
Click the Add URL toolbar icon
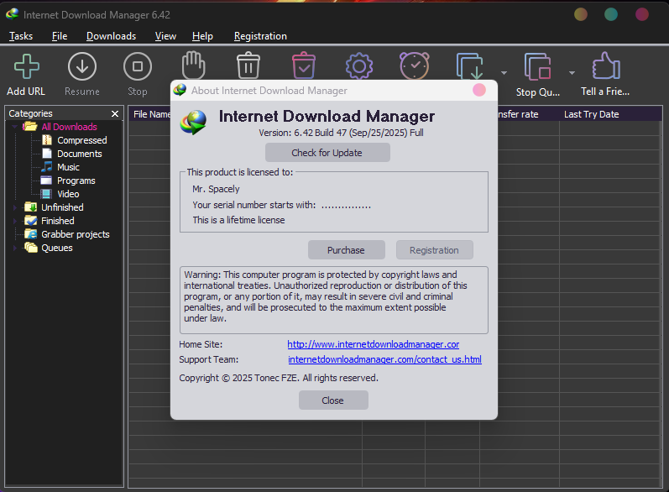pos(27,67)
